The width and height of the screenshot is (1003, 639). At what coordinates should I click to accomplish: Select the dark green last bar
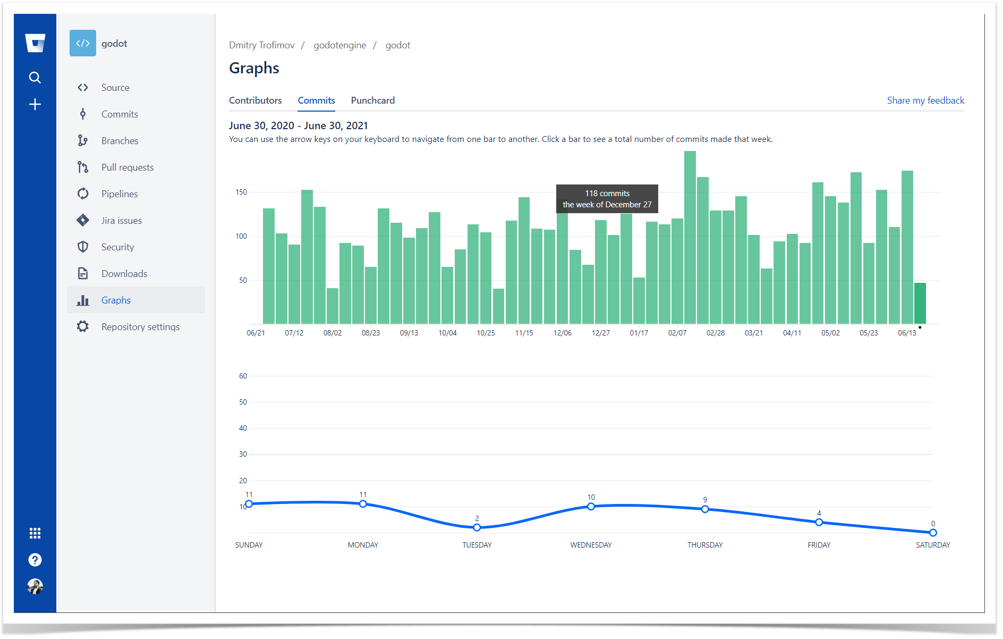[x=920, y=304]
